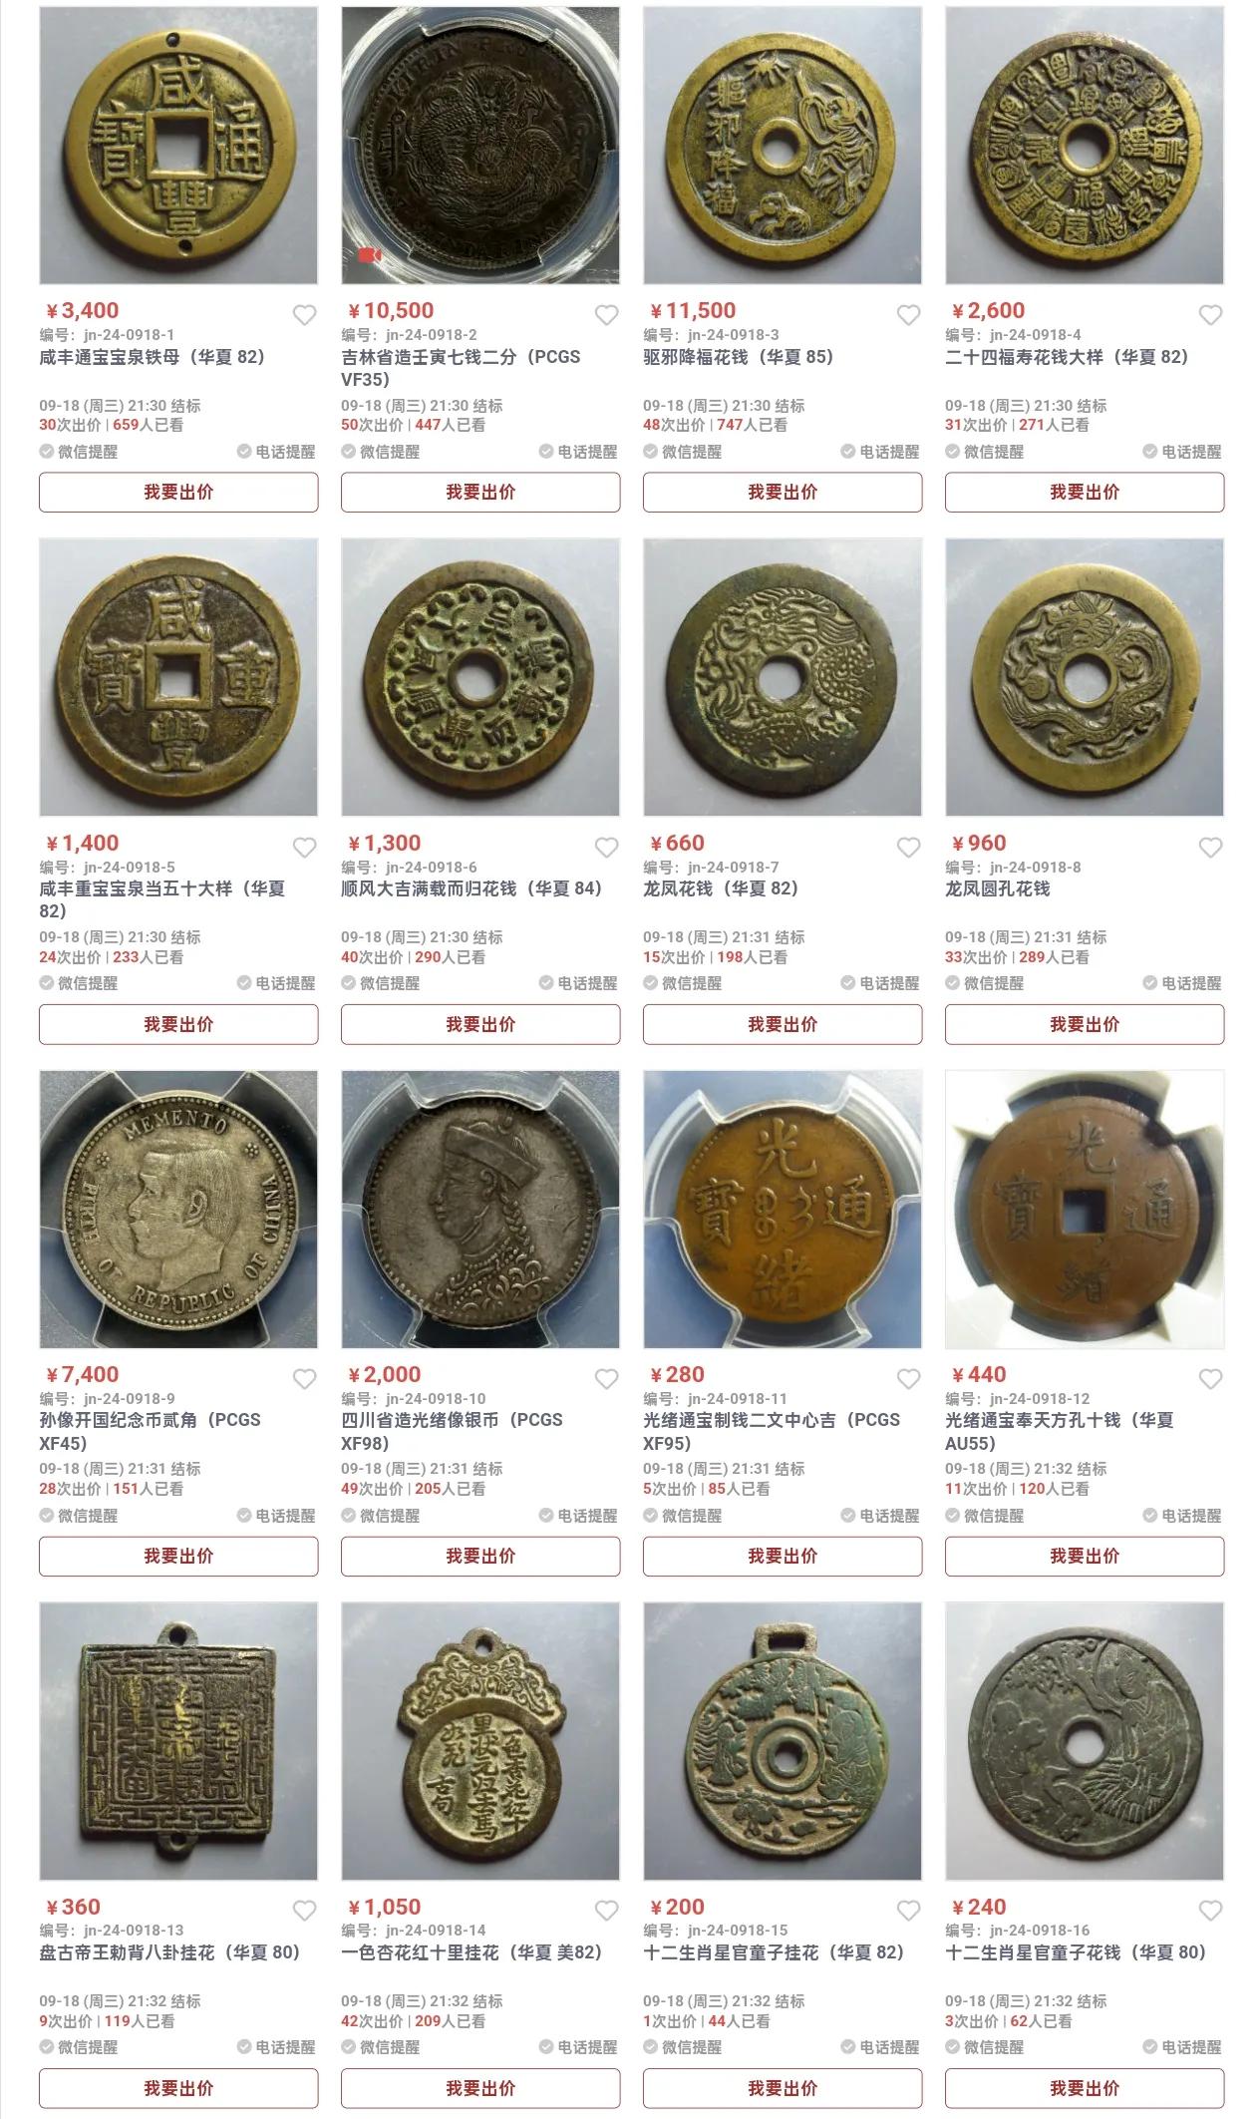The width and height of the screenshot is (1259, 2119).
Task: Bid on 驱邪降福花钱 with 我要出价
Action: coord(783,492)
